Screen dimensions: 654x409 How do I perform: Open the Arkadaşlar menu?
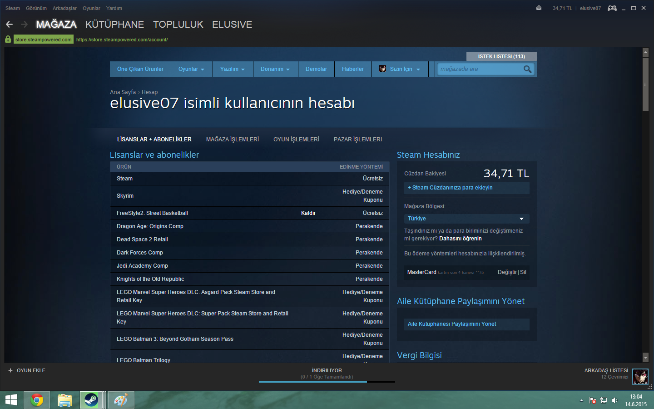point(64,8)
